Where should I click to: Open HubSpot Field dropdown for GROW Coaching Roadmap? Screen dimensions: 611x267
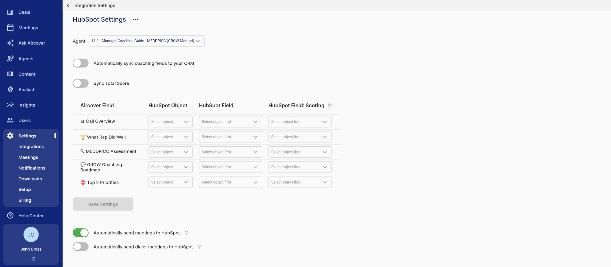pos(230,167)
